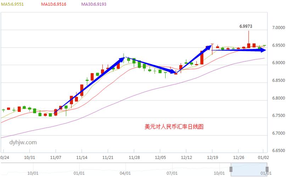Click the 11/28 date axis label
This screenshot has width=286, height=177.
(134, 158)
